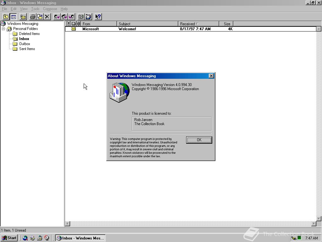
Task: Open the Help menu
Action: [64, 9]
